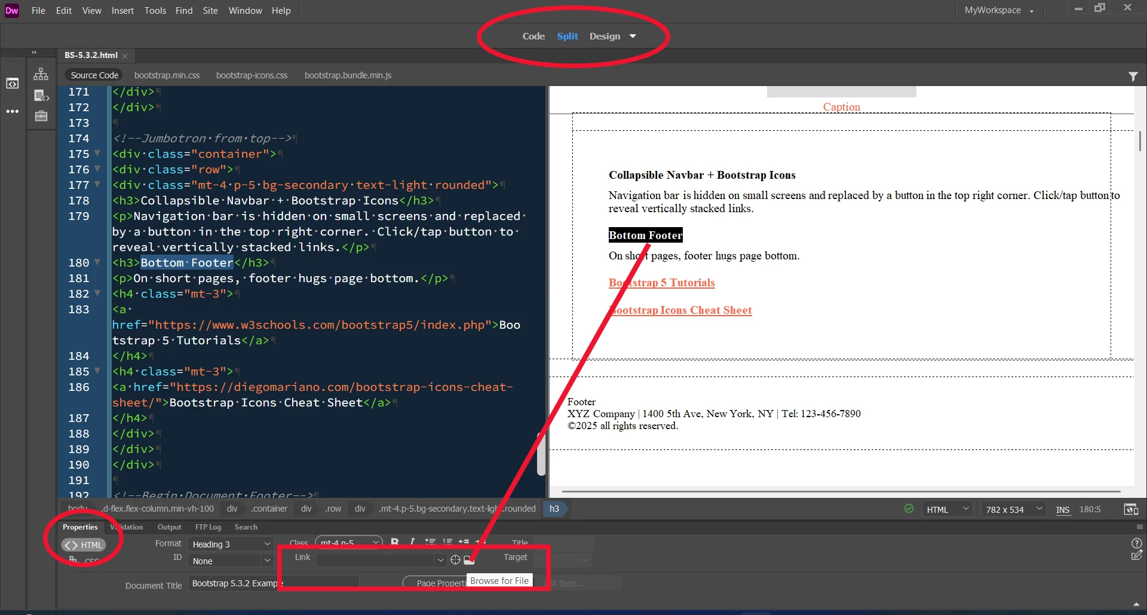The image size is (1147, 615).
Task: Collapse code fold arrow at line 175
Action: click(97, 154)
